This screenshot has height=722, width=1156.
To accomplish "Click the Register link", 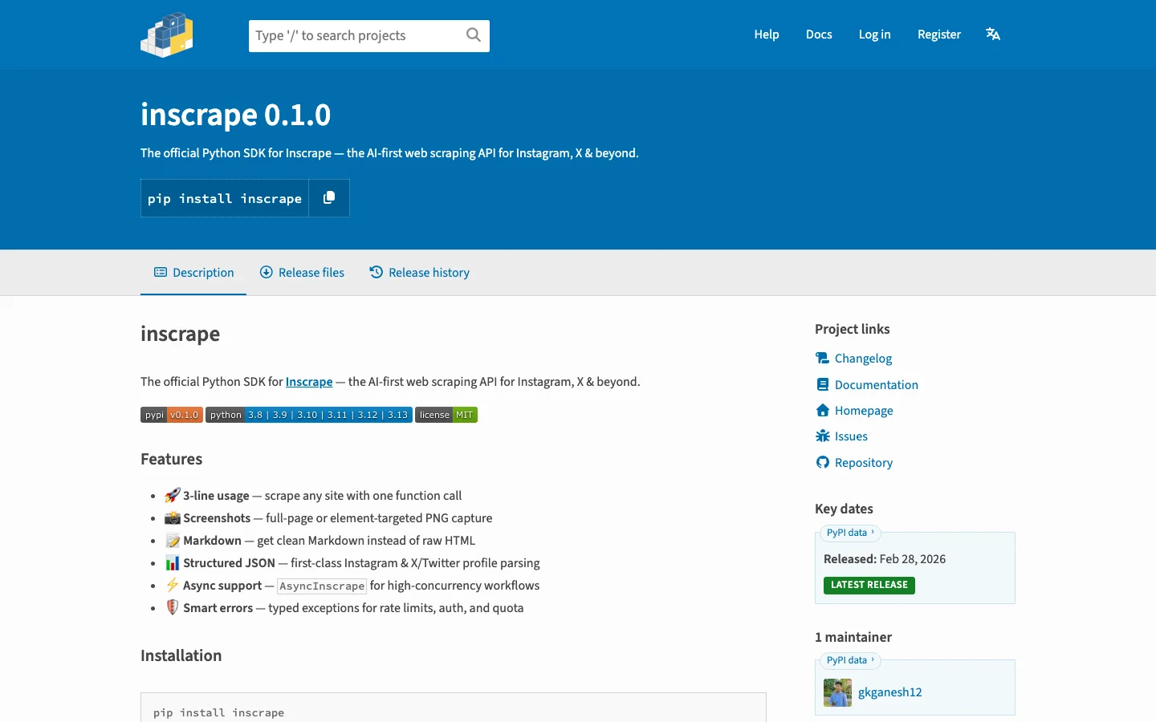I will tap(939, 34).
